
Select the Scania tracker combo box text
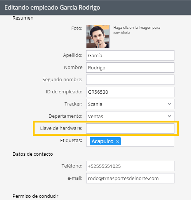(95, 104)
